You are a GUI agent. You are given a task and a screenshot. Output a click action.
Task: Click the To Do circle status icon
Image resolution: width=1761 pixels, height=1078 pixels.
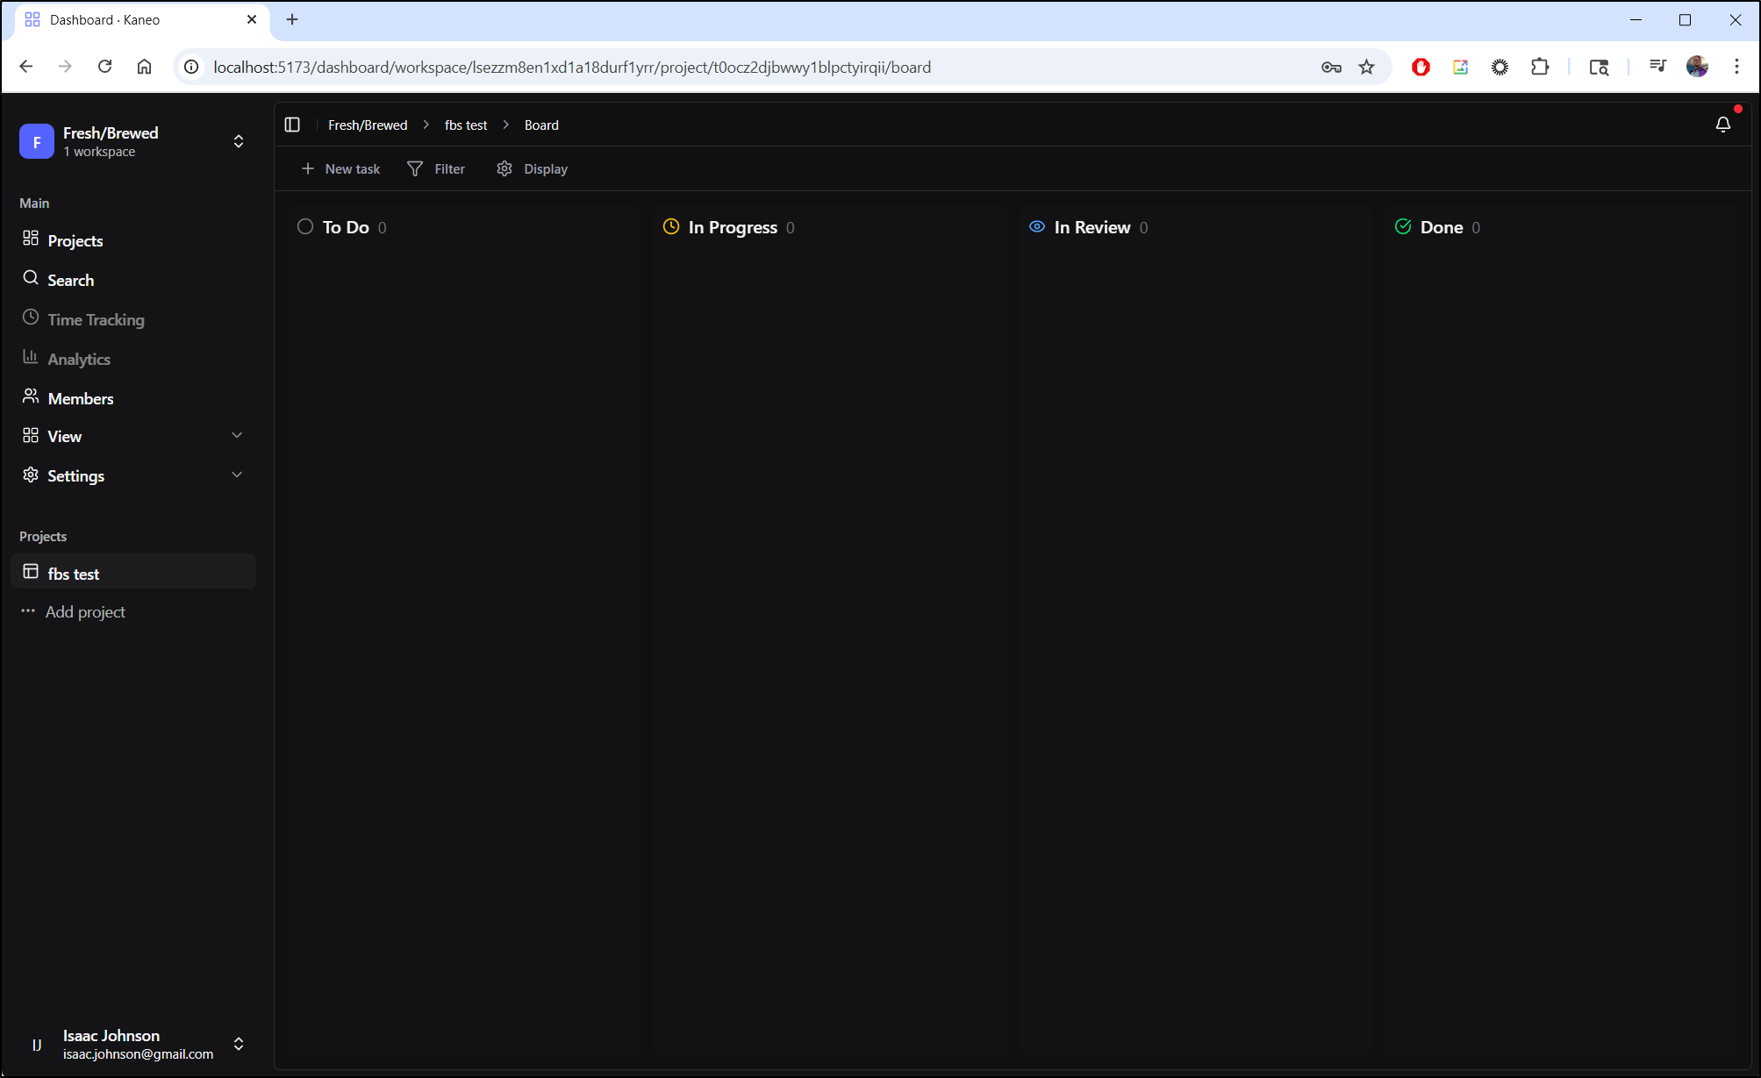305,226
